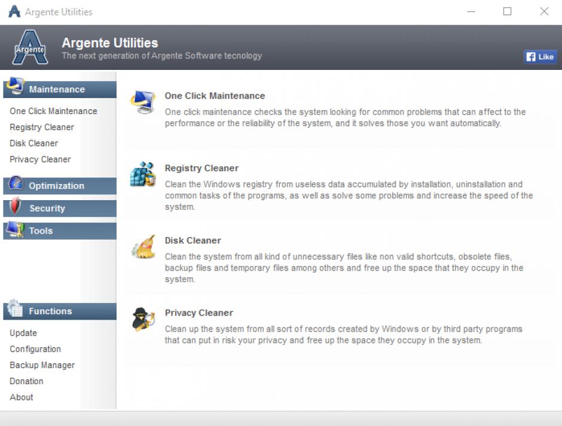Select Privacy Cleaner in sidebar

pos(40,160)
